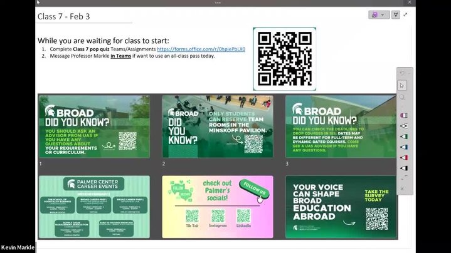Viewport: 451px width, 253px height.
Task: Click the undo arrow in drawing toolbar
Action: click(403, 73)
